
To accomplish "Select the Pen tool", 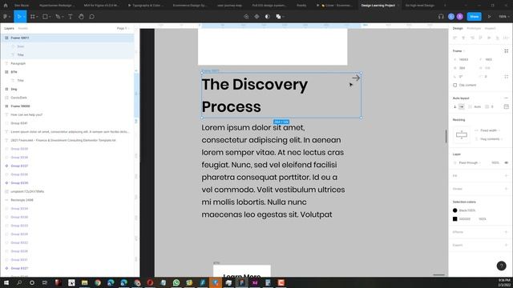I will (x=58, y=16).
